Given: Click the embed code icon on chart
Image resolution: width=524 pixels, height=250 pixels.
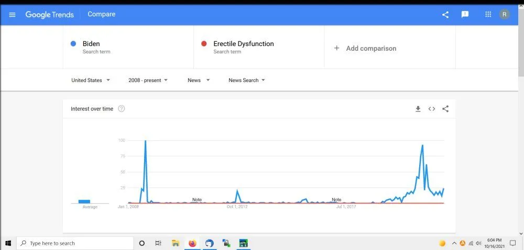Looking at the screenshot, I should coord(432,109).
